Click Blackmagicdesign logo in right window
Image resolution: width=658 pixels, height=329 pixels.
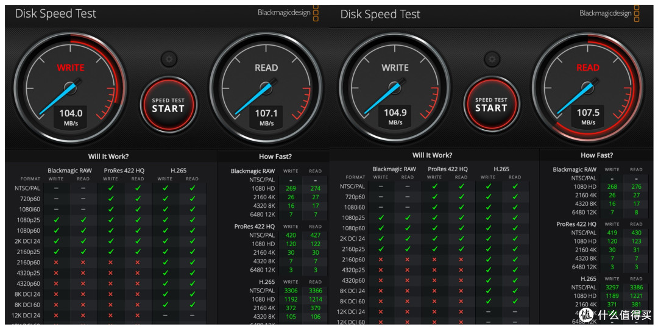(610, 13)
